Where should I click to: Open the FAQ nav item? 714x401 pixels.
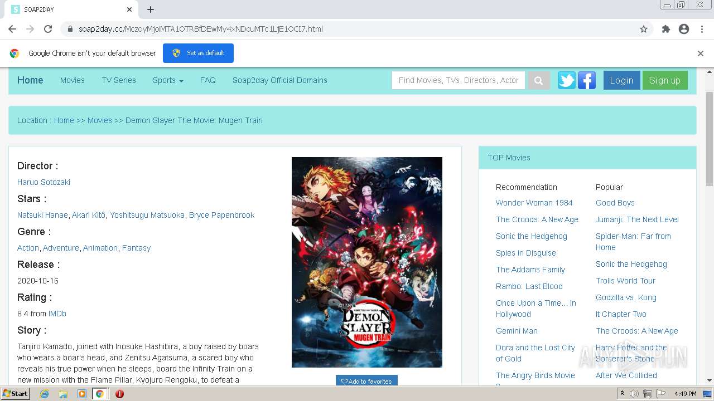pos(208,80)
